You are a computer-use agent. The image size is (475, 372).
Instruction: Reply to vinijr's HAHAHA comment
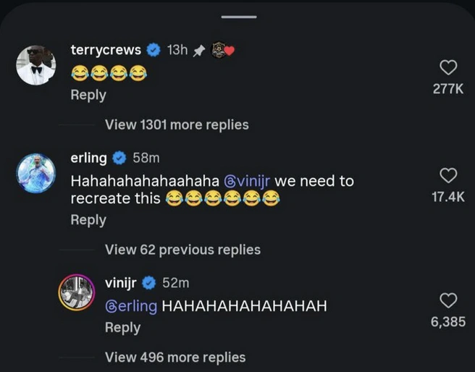[122, 328]
